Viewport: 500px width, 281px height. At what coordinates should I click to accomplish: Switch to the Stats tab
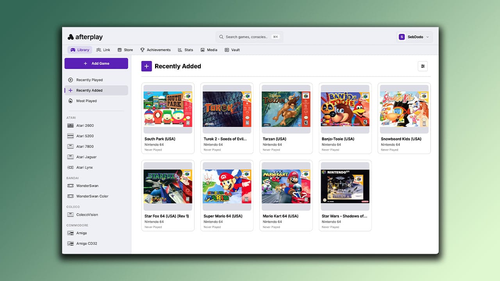pos(186,50)
